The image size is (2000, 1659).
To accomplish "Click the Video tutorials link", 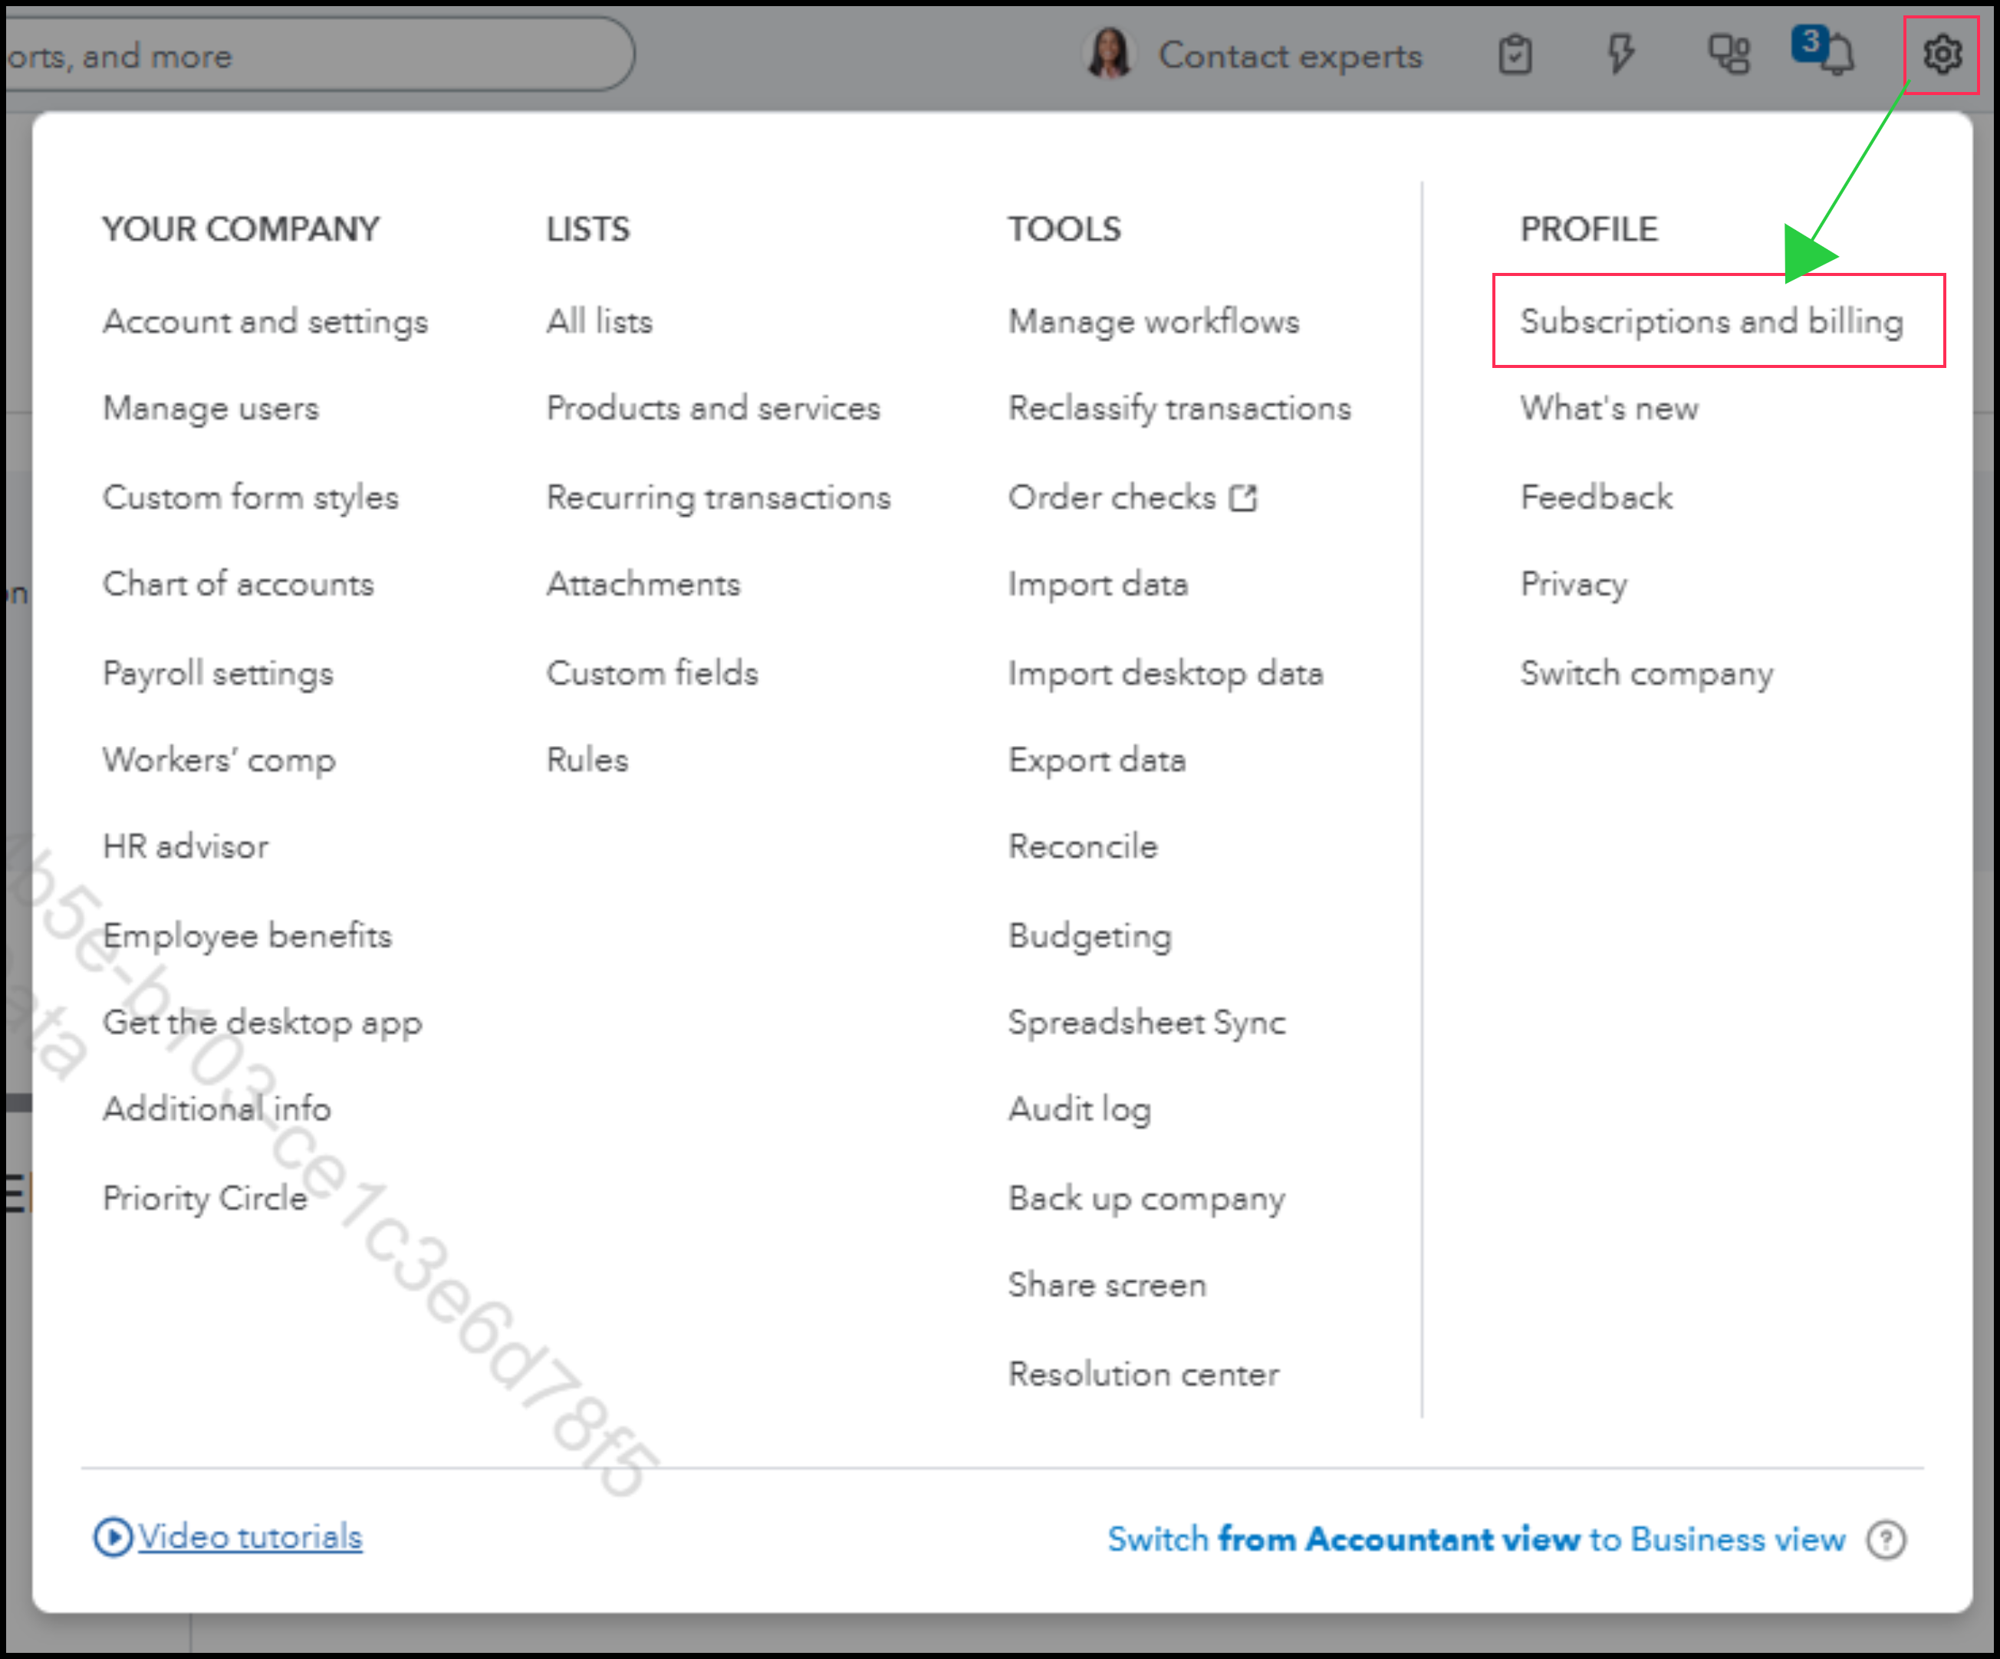I will point(249,1537).
